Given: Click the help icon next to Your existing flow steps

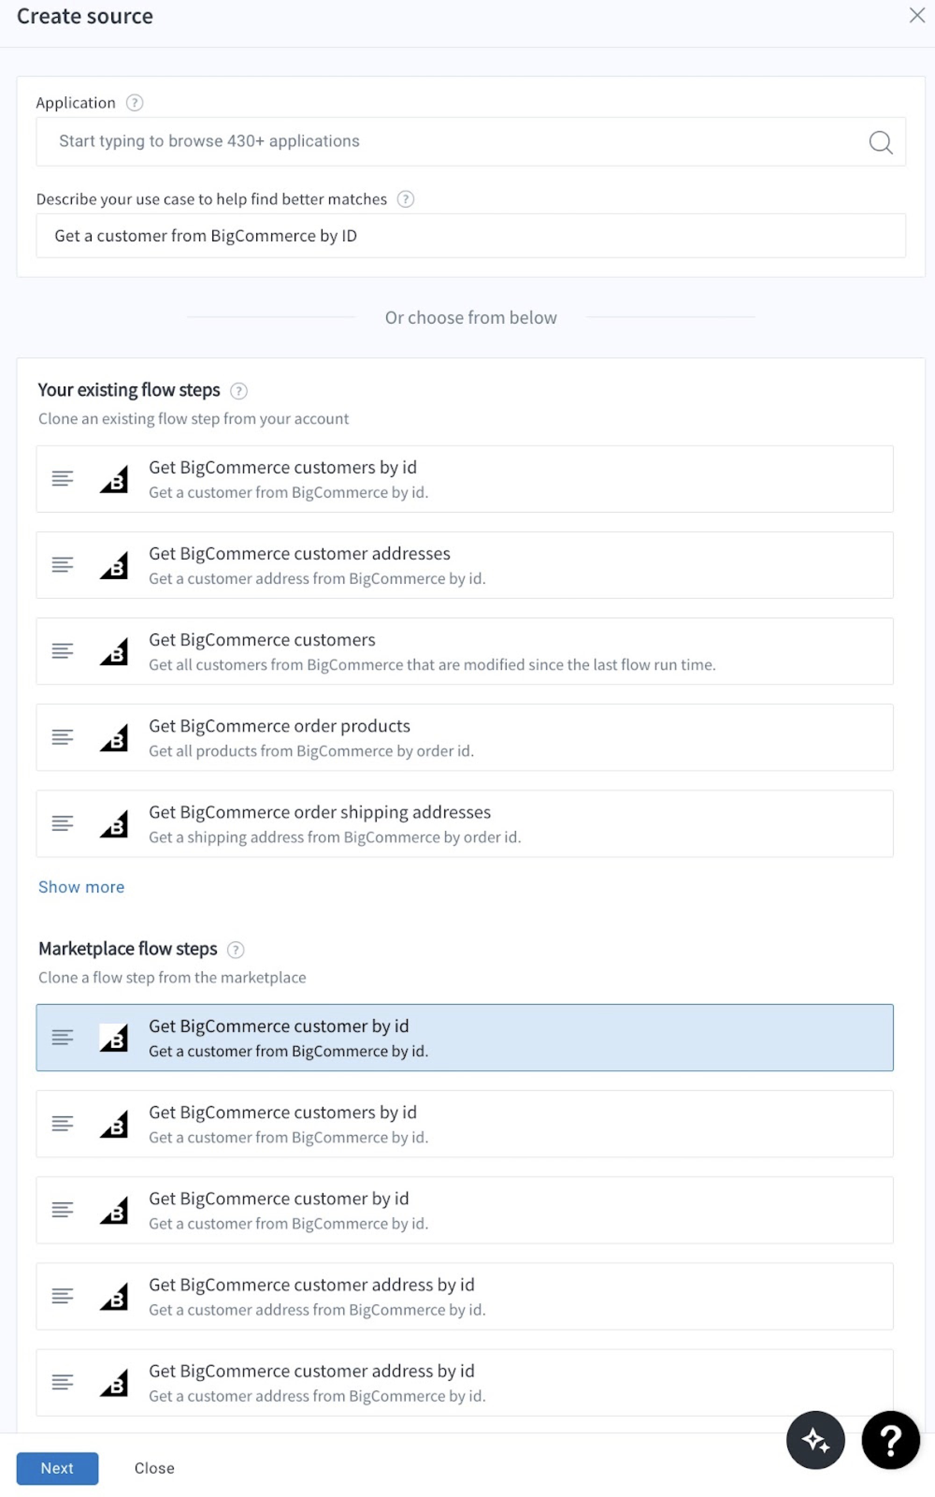Looking at the screenshot, I should (239, 391).
